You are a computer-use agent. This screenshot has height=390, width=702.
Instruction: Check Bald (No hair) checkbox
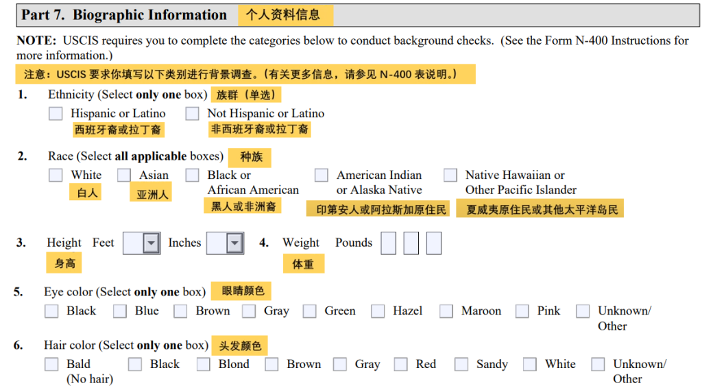click(x=51, y=365)
